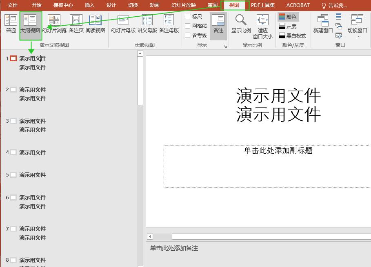Select slide 8 icon in outline
Image resolution: width=371 pixels, height=267 pixels.
click(13, 260)
